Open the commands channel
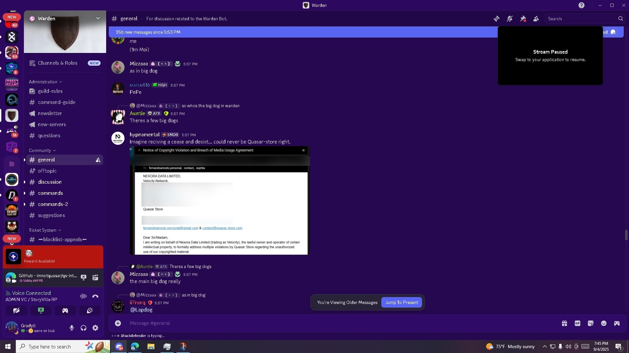Viewport: 629px width, 353px height. pyautogui.click(x=65, y=193)
